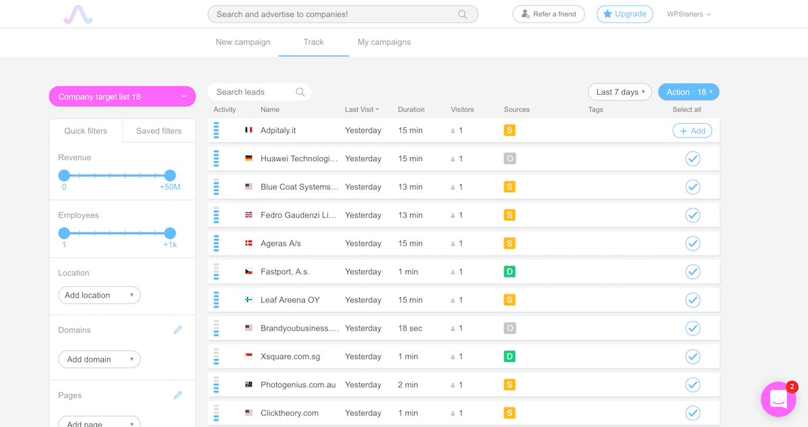Open the Add location dropdown
808x427 pixels.
pos(99,295)
